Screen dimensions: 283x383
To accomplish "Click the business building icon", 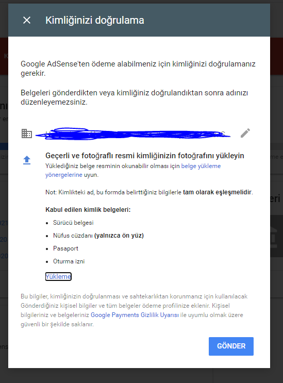I will click(x=27, y=134).
